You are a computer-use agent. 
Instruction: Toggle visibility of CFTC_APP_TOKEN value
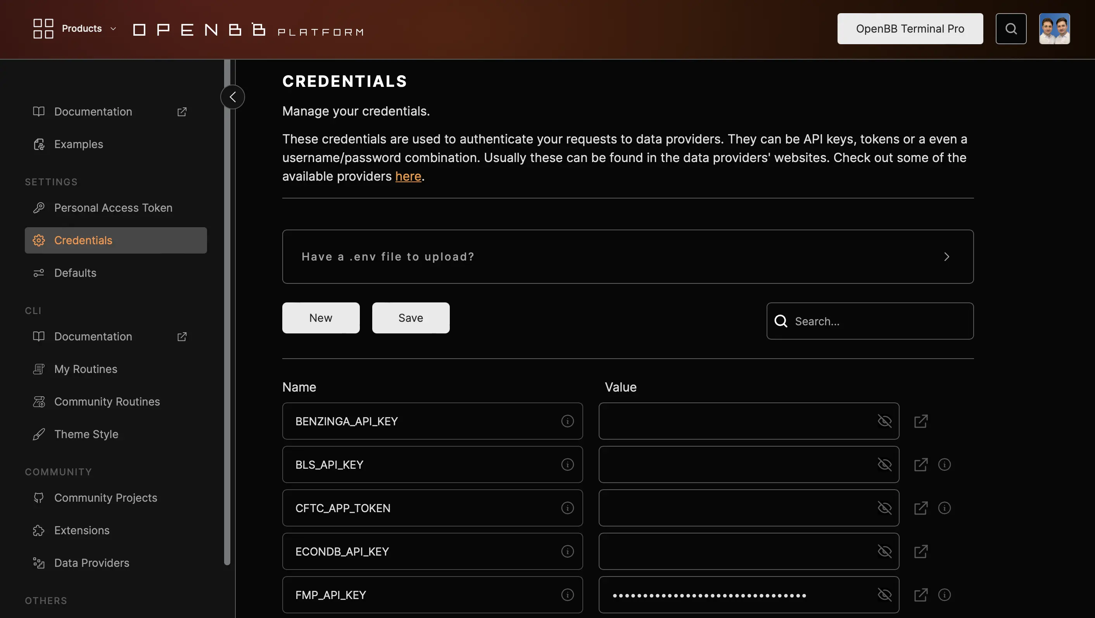pos(884,508)
